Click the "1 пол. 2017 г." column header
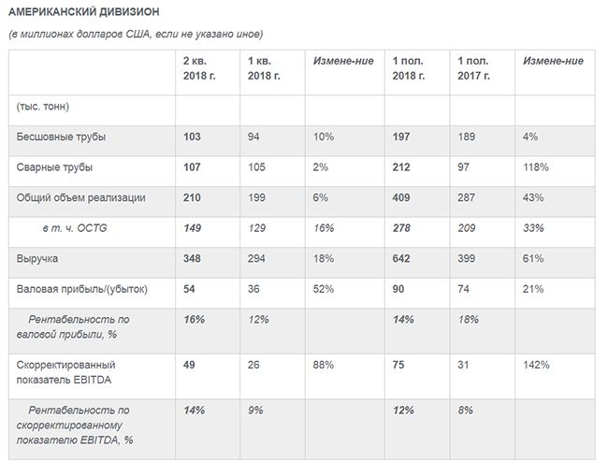 coord(474,68)
